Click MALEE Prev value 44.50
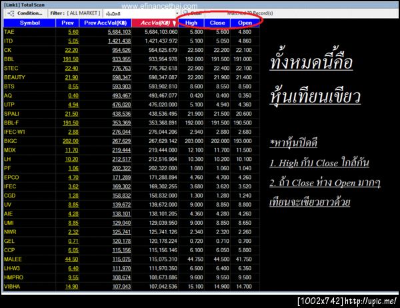The width and height of the screenshot is (400, 308). [72, 259]
